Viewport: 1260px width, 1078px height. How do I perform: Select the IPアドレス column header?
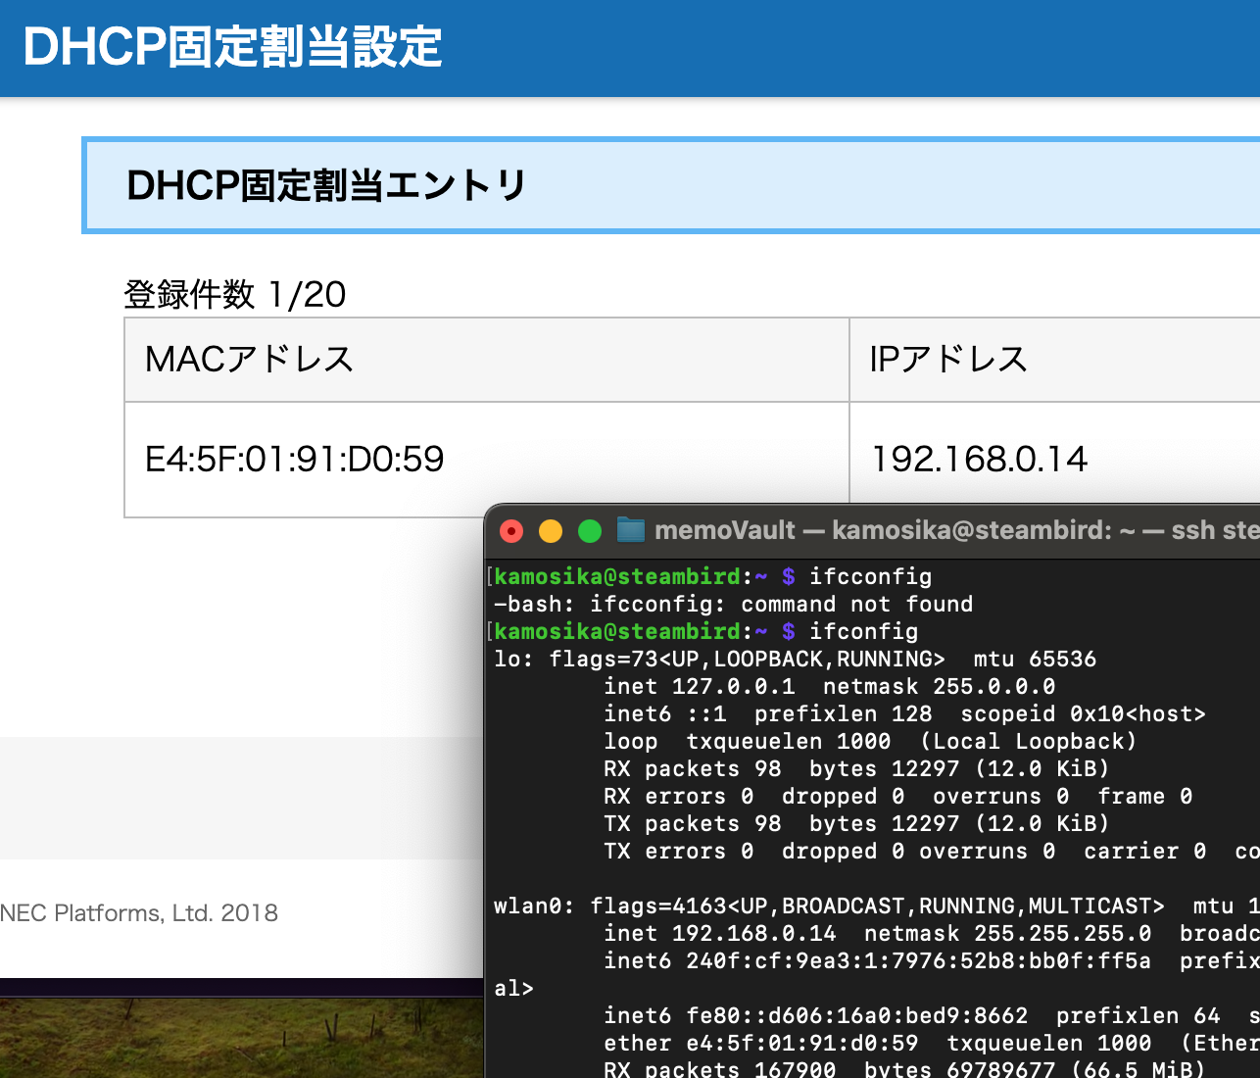point(946,359)
